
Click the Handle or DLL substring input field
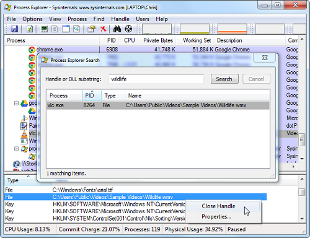click(x=156, y=79)
